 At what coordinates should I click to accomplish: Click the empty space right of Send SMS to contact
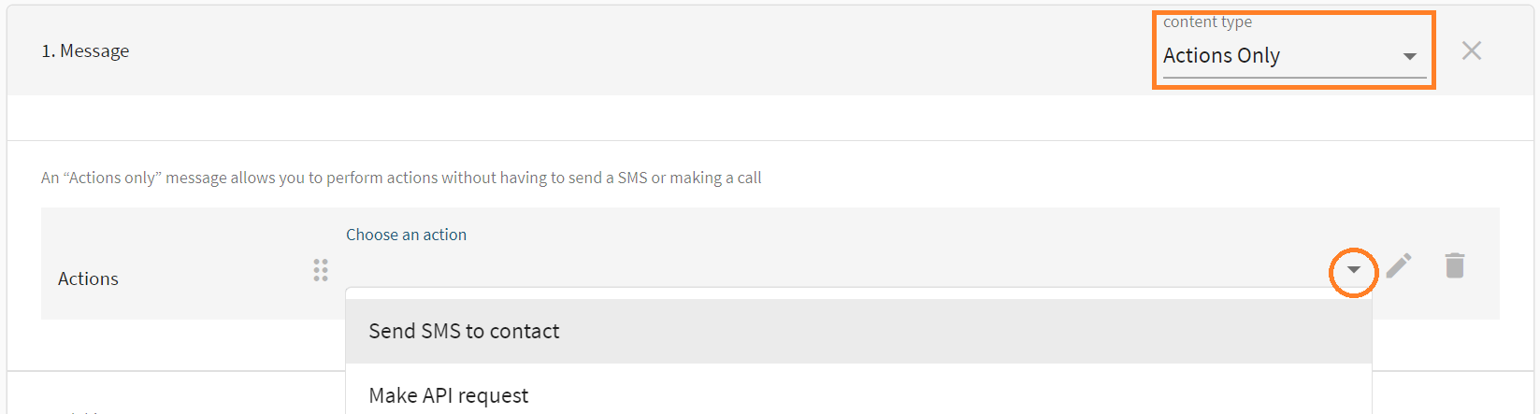click(935, 331)
